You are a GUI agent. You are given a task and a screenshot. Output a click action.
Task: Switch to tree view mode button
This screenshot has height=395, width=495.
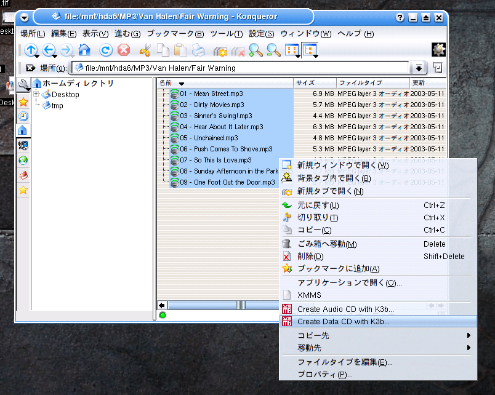click(308, 50)
